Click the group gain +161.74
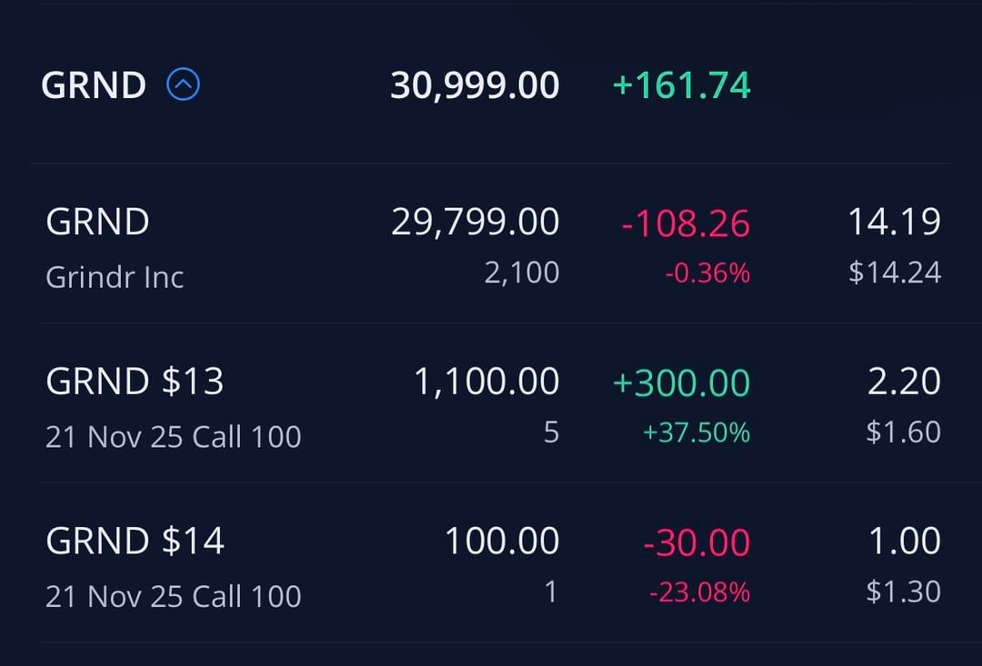 click(x=682, y=85)
